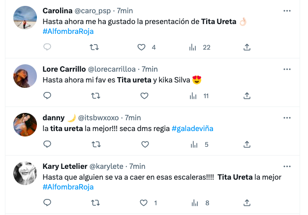Share danny's tweet
The width and height of the screenshot is (308, 215).
(x=247, y=144)
